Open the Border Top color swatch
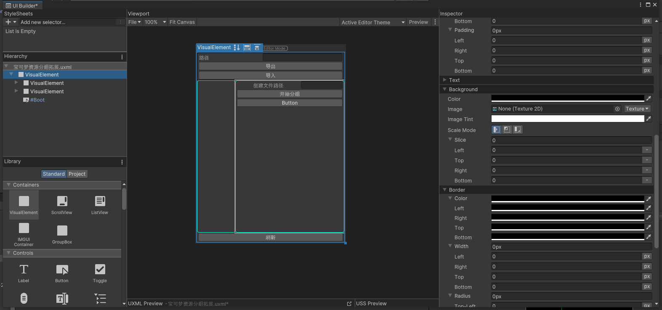The height and width of the screenshot is (310, 662). coord(568,227)
